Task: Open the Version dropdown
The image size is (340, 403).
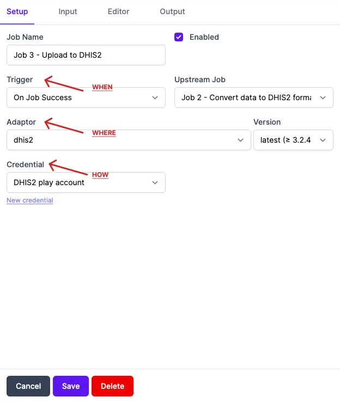Action: coord(293,140)
